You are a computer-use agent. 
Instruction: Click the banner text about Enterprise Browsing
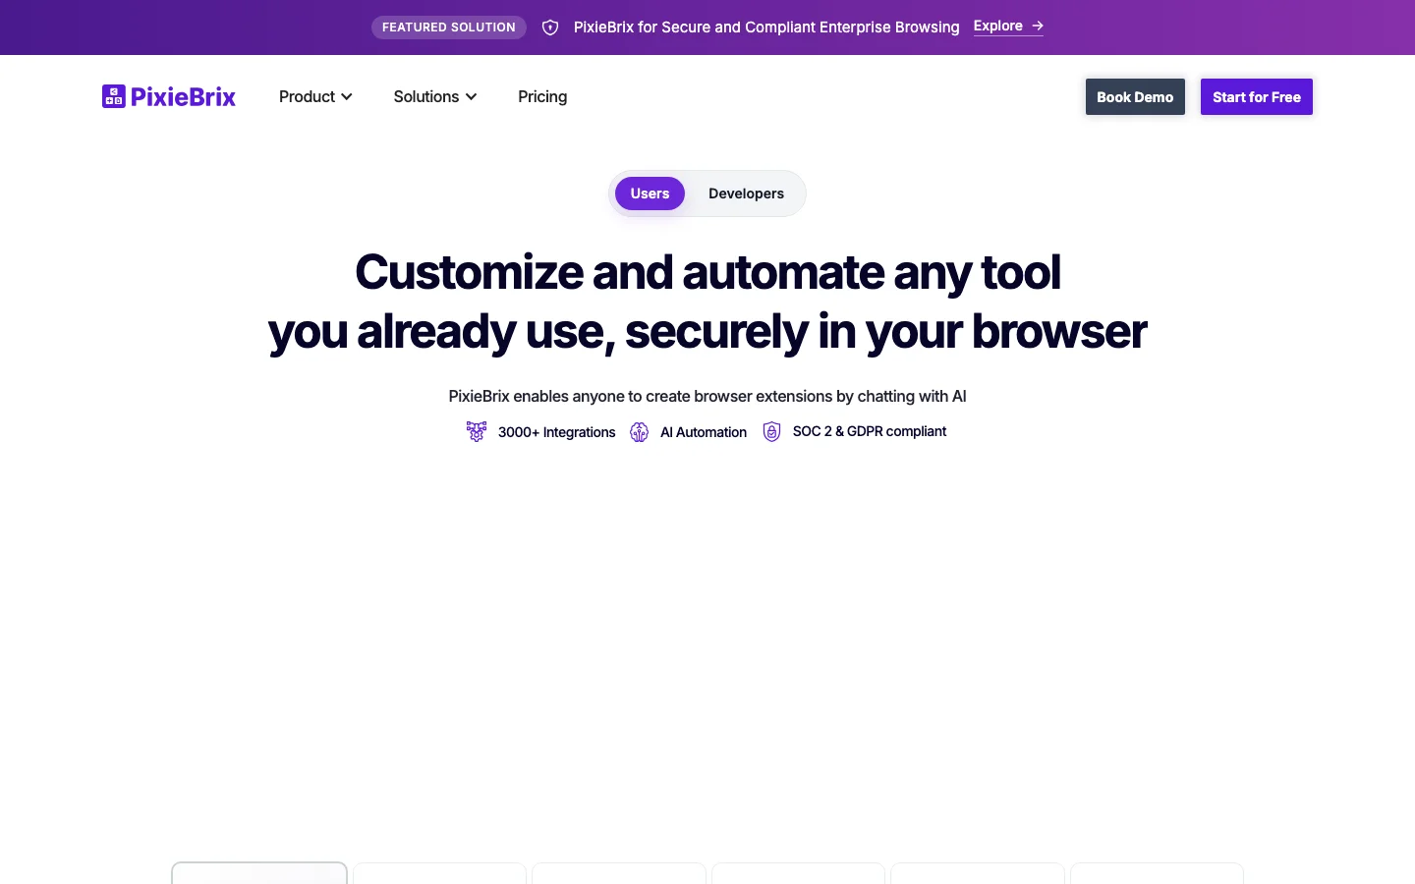(x=766, y=28)
